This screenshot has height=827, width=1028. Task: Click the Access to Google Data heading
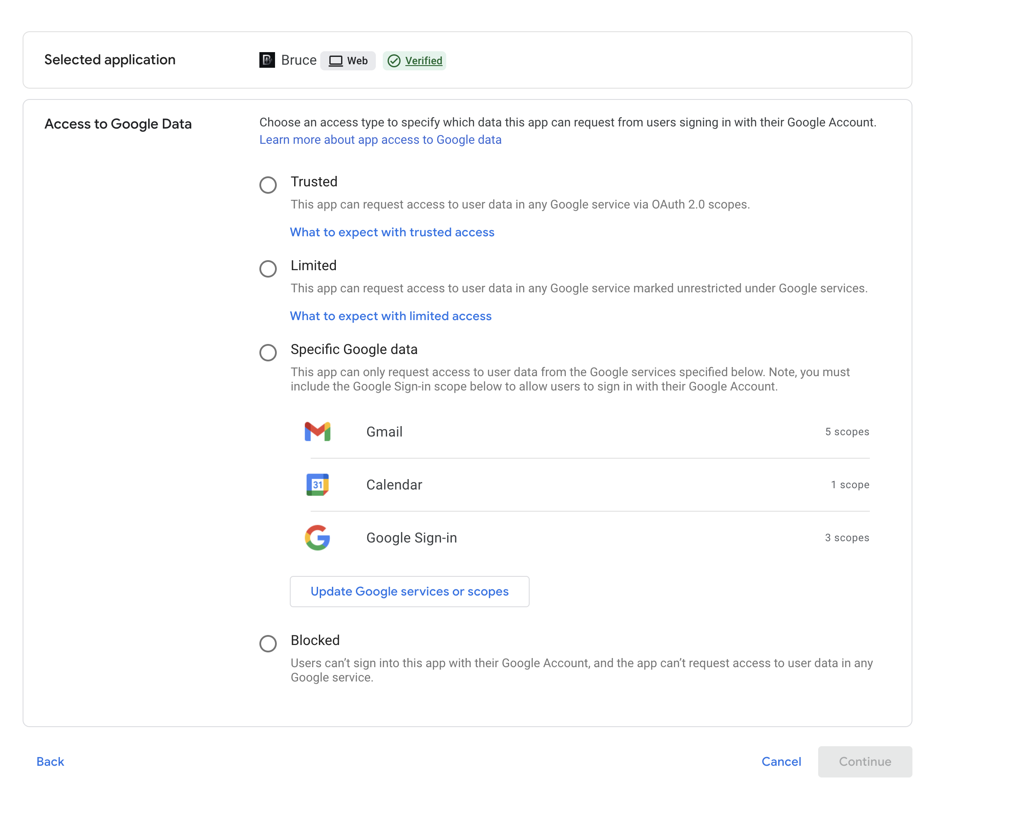click(118, 124)
